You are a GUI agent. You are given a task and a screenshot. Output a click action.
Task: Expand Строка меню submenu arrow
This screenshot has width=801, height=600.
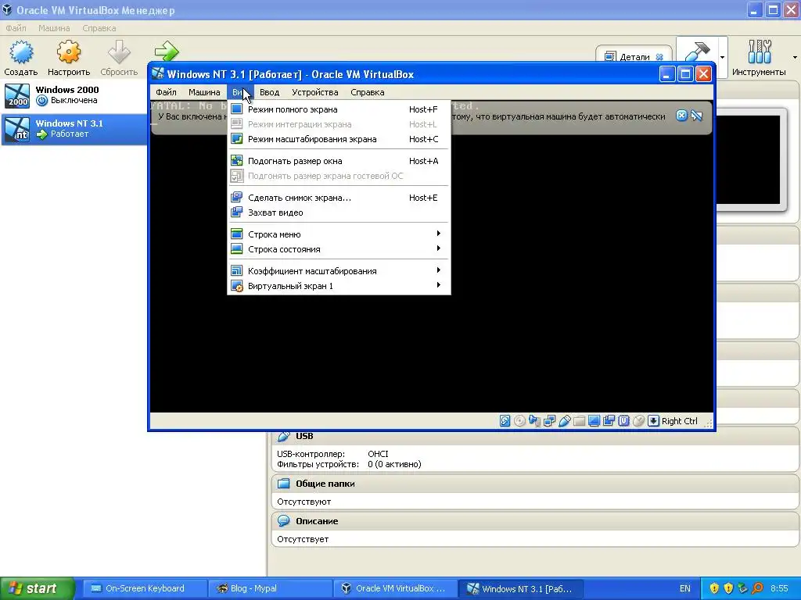point(438,234)
